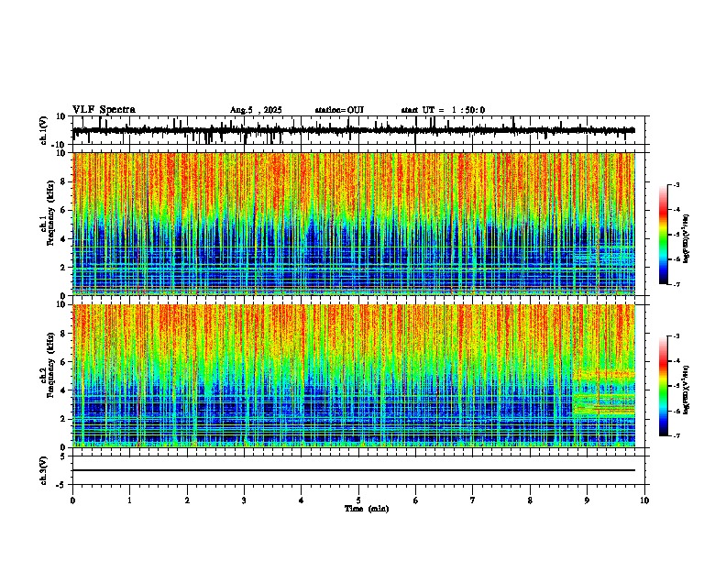Click the "Time (min)" axis title
The width and height of the screenshot is (726, 561).
tap(367, 509)
